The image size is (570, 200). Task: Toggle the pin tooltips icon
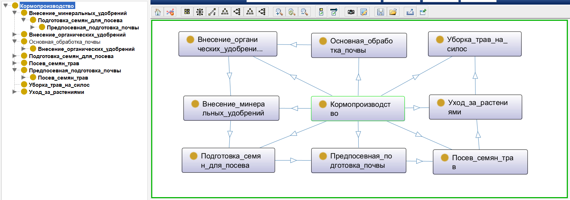coord(422,12)
